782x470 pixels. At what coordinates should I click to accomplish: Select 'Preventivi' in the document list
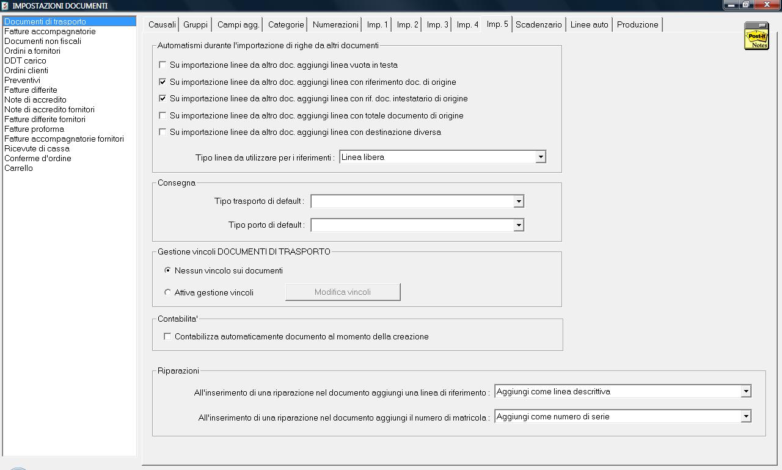(x=70, y=80)
